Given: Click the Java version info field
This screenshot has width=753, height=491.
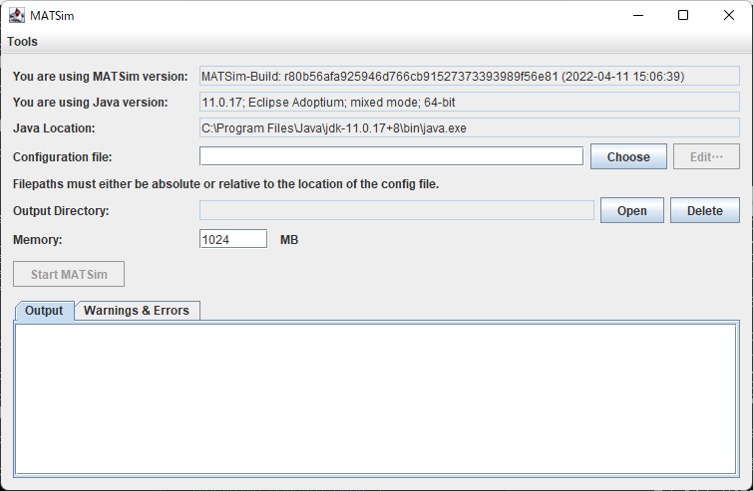Looking at the screenshot, I should click(470, 103).
